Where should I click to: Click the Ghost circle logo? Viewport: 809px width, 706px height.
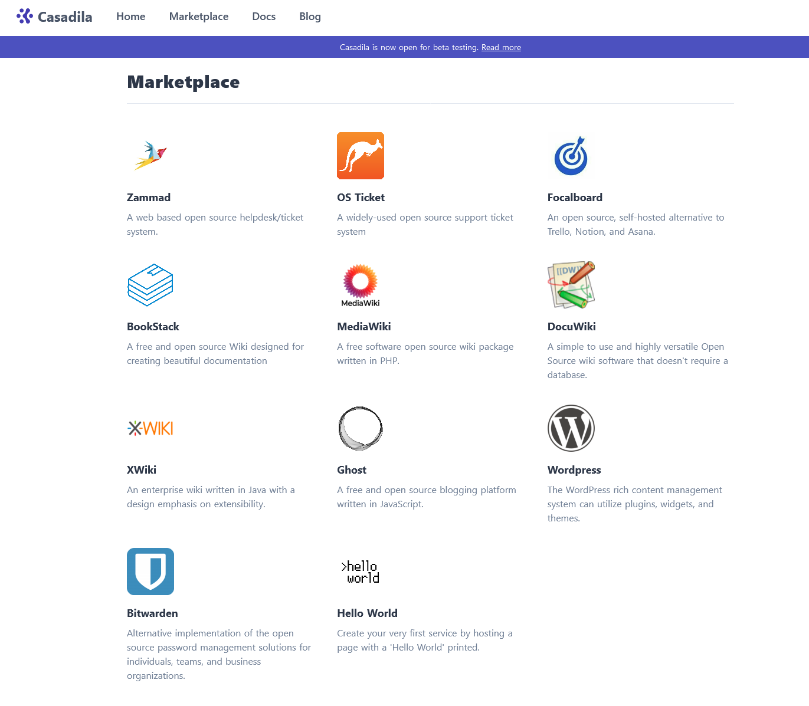point(361,428)
